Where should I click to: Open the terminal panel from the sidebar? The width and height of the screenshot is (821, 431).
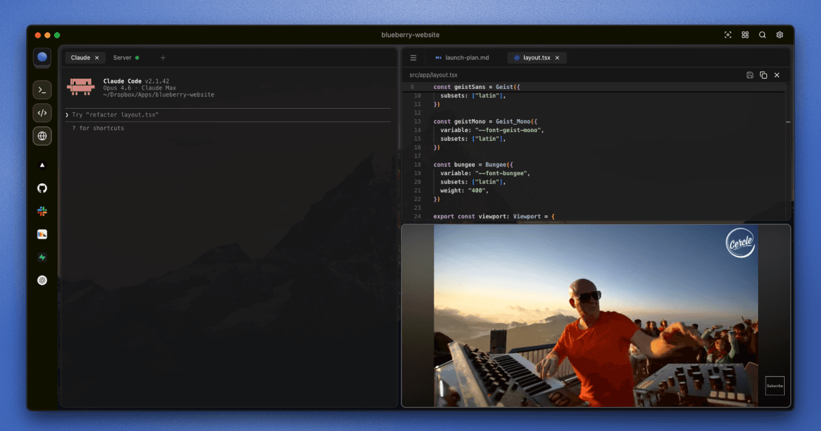click(x=42, y=90)
